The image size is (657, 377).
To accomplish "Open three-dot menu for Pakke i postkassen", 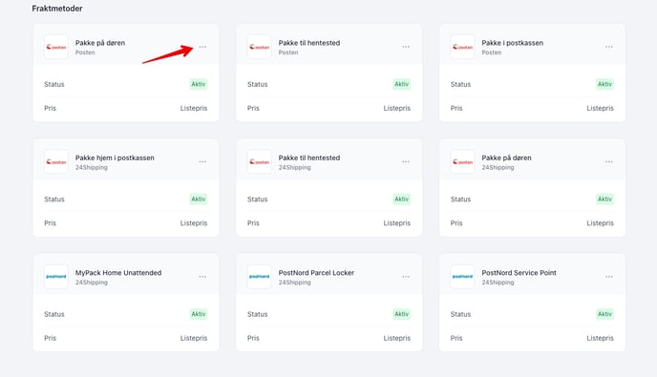I will [609, 47].
